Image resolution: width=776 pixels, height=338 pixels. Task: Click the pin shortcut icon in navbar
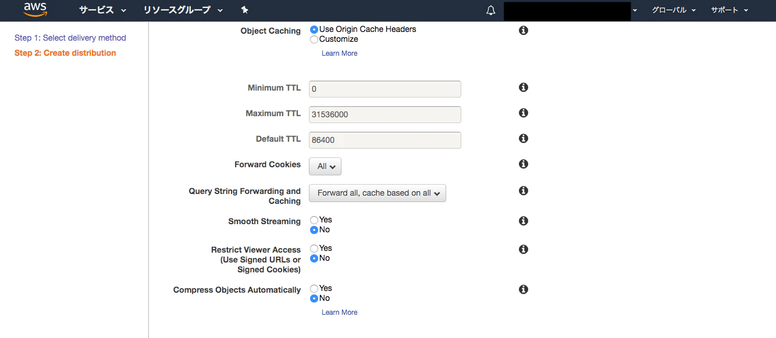[244, 10]
